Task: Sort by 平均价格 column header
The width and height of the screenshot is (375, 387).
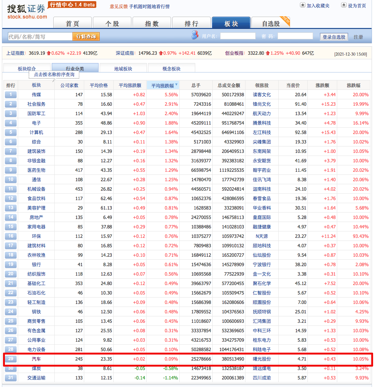Action: click(x=99, y=85)
